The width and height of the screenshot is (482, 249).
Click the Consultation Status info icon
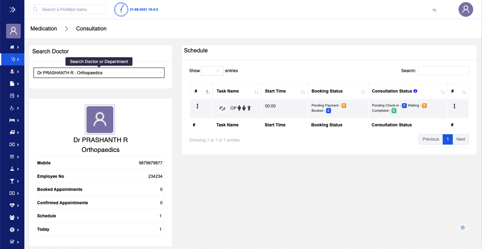tap(415, 91)
